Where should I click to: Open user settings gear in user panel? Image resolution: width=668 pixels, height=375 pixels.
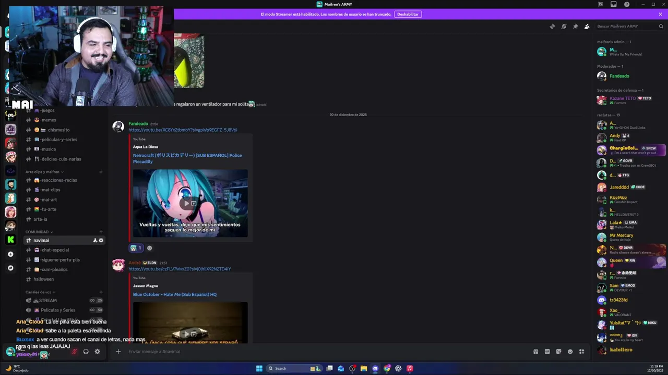[97, 352]
